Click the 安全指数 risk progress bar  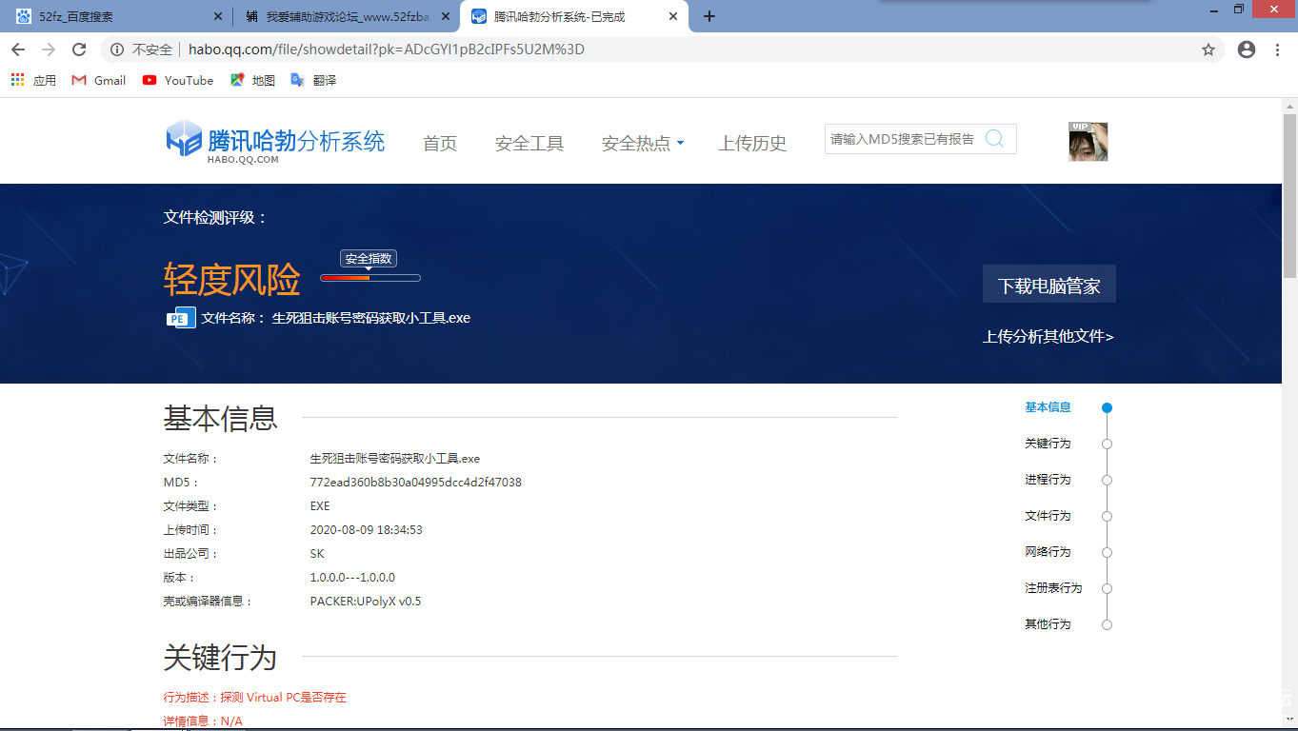click(x=370, y=278)
